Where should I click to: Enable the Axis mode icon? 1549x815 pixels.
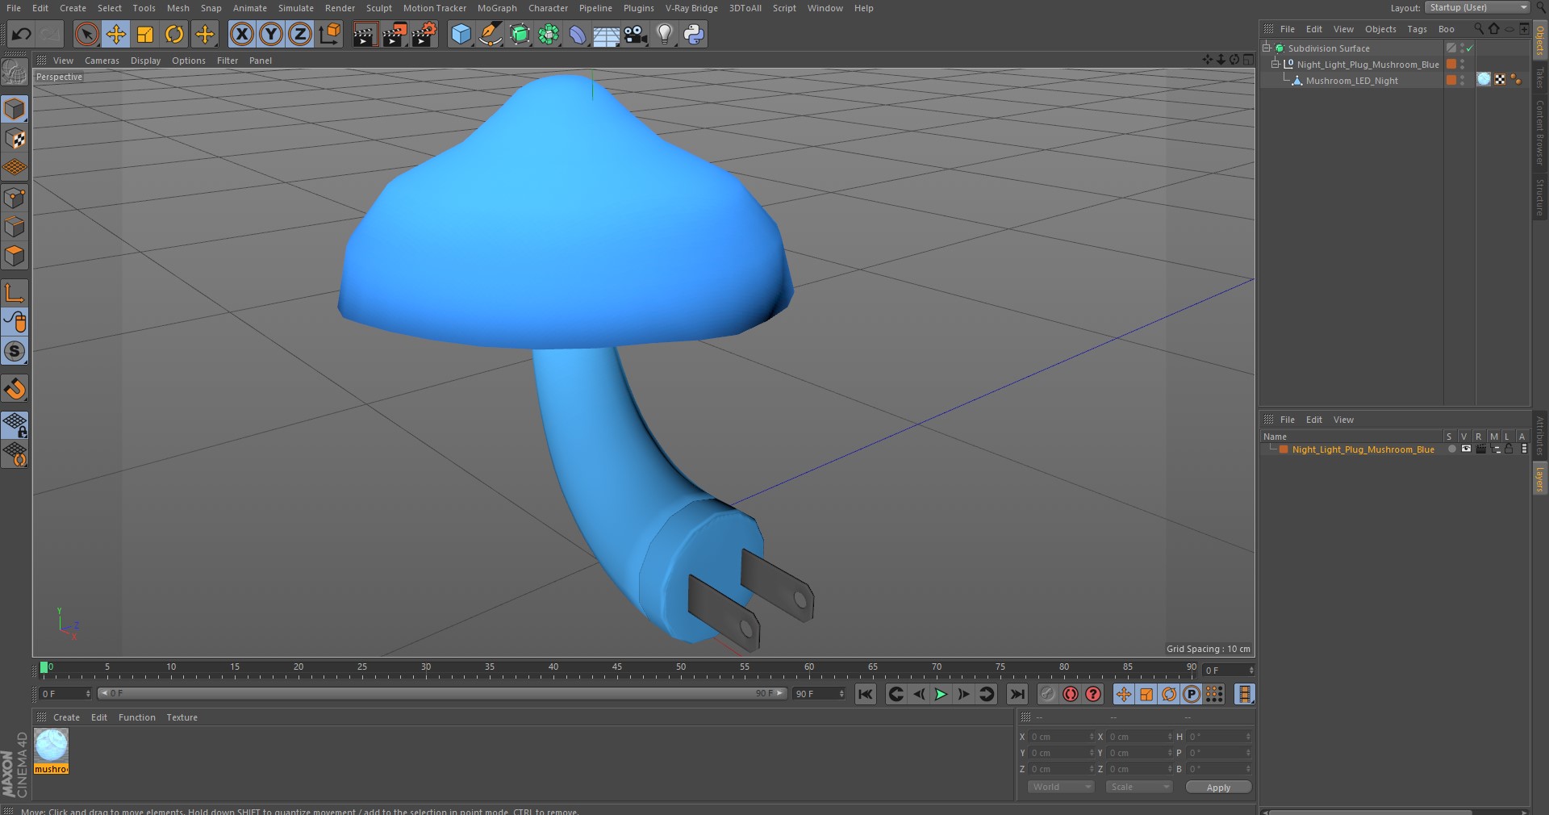(x=15, y=293)
